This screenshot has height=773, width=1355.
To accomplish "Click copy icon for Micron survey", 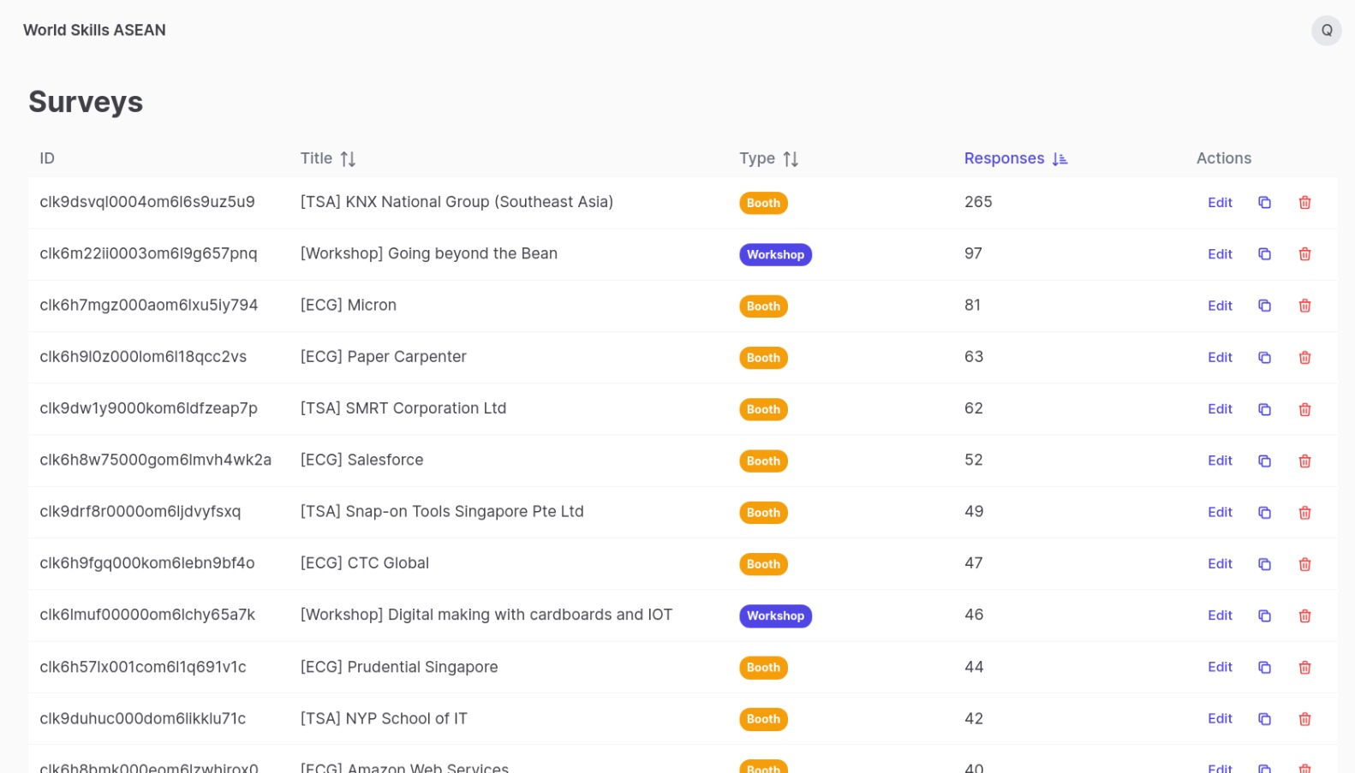I will [1263, 306].
